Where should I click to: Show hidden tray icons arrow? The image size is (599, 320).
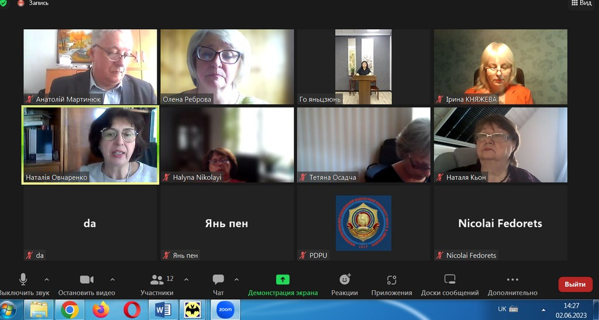click(x=543, y=309)
